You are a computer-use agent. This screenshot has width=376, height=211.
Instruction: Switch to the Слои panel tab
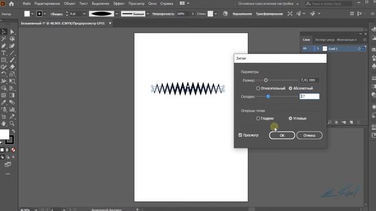click(306, 40)
